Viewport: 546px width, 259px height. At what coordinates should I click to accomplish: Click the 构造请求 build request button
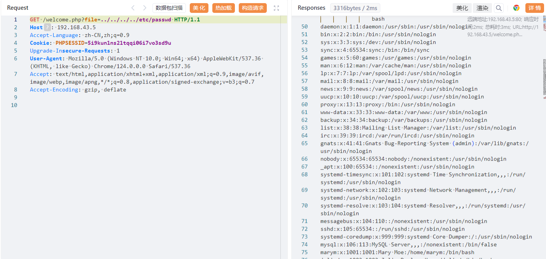[x=253, y=8]
